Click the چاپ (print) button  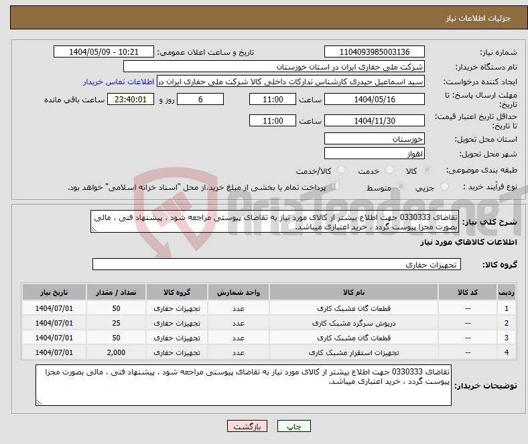click(x=293, y=426)
